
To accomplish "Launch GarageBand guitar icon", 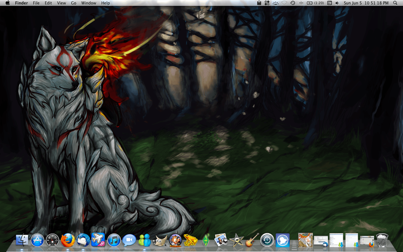I will (x=252, y=240).
